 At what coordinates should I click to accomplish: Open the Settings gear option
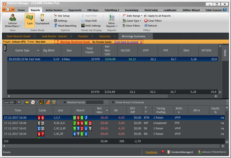click(x=60, y=20)
